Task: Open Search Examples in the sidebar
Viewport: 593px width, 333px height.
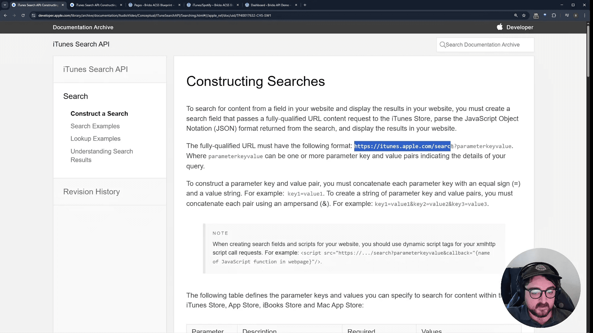Action: (95, 126)
